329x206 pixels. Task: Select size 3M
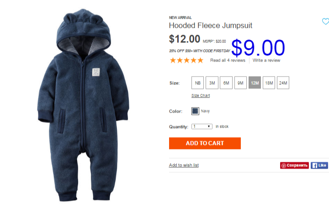point(212,83)
